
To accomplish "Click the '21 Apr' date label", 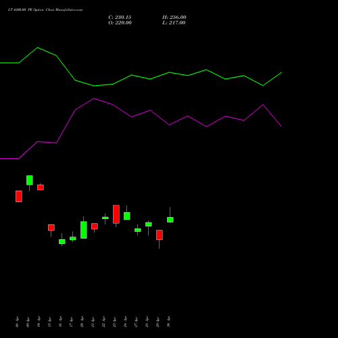I will coord(93,322).
